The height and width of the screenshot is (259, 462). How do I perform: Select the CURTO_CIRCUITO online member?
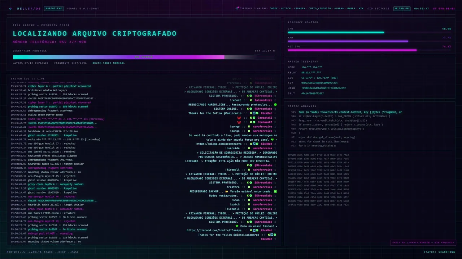320,8
